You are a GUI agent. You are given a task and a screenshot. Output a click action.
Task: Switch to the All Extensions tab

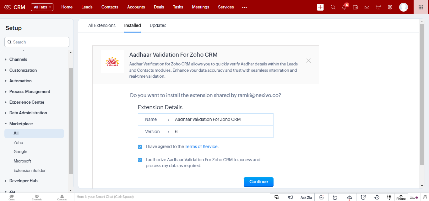pyautogui.click(x=102, y=25)
